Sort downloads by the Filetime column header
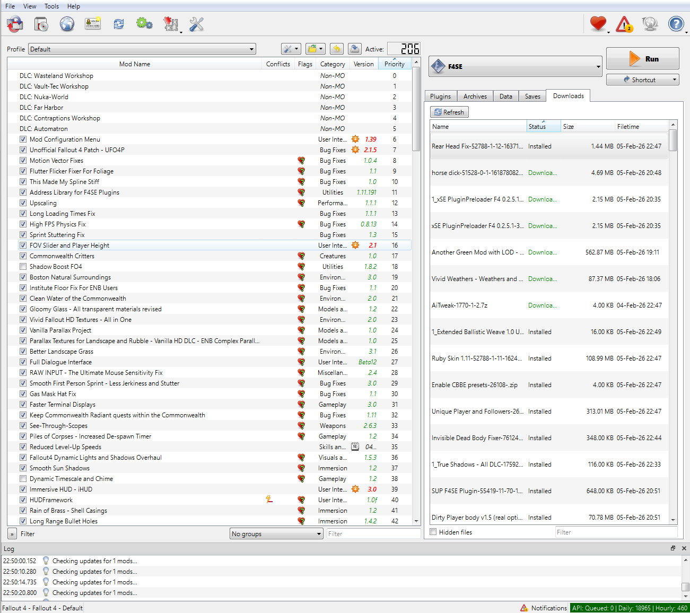Viewport: 690px width, 613px height. pos(642,126)
